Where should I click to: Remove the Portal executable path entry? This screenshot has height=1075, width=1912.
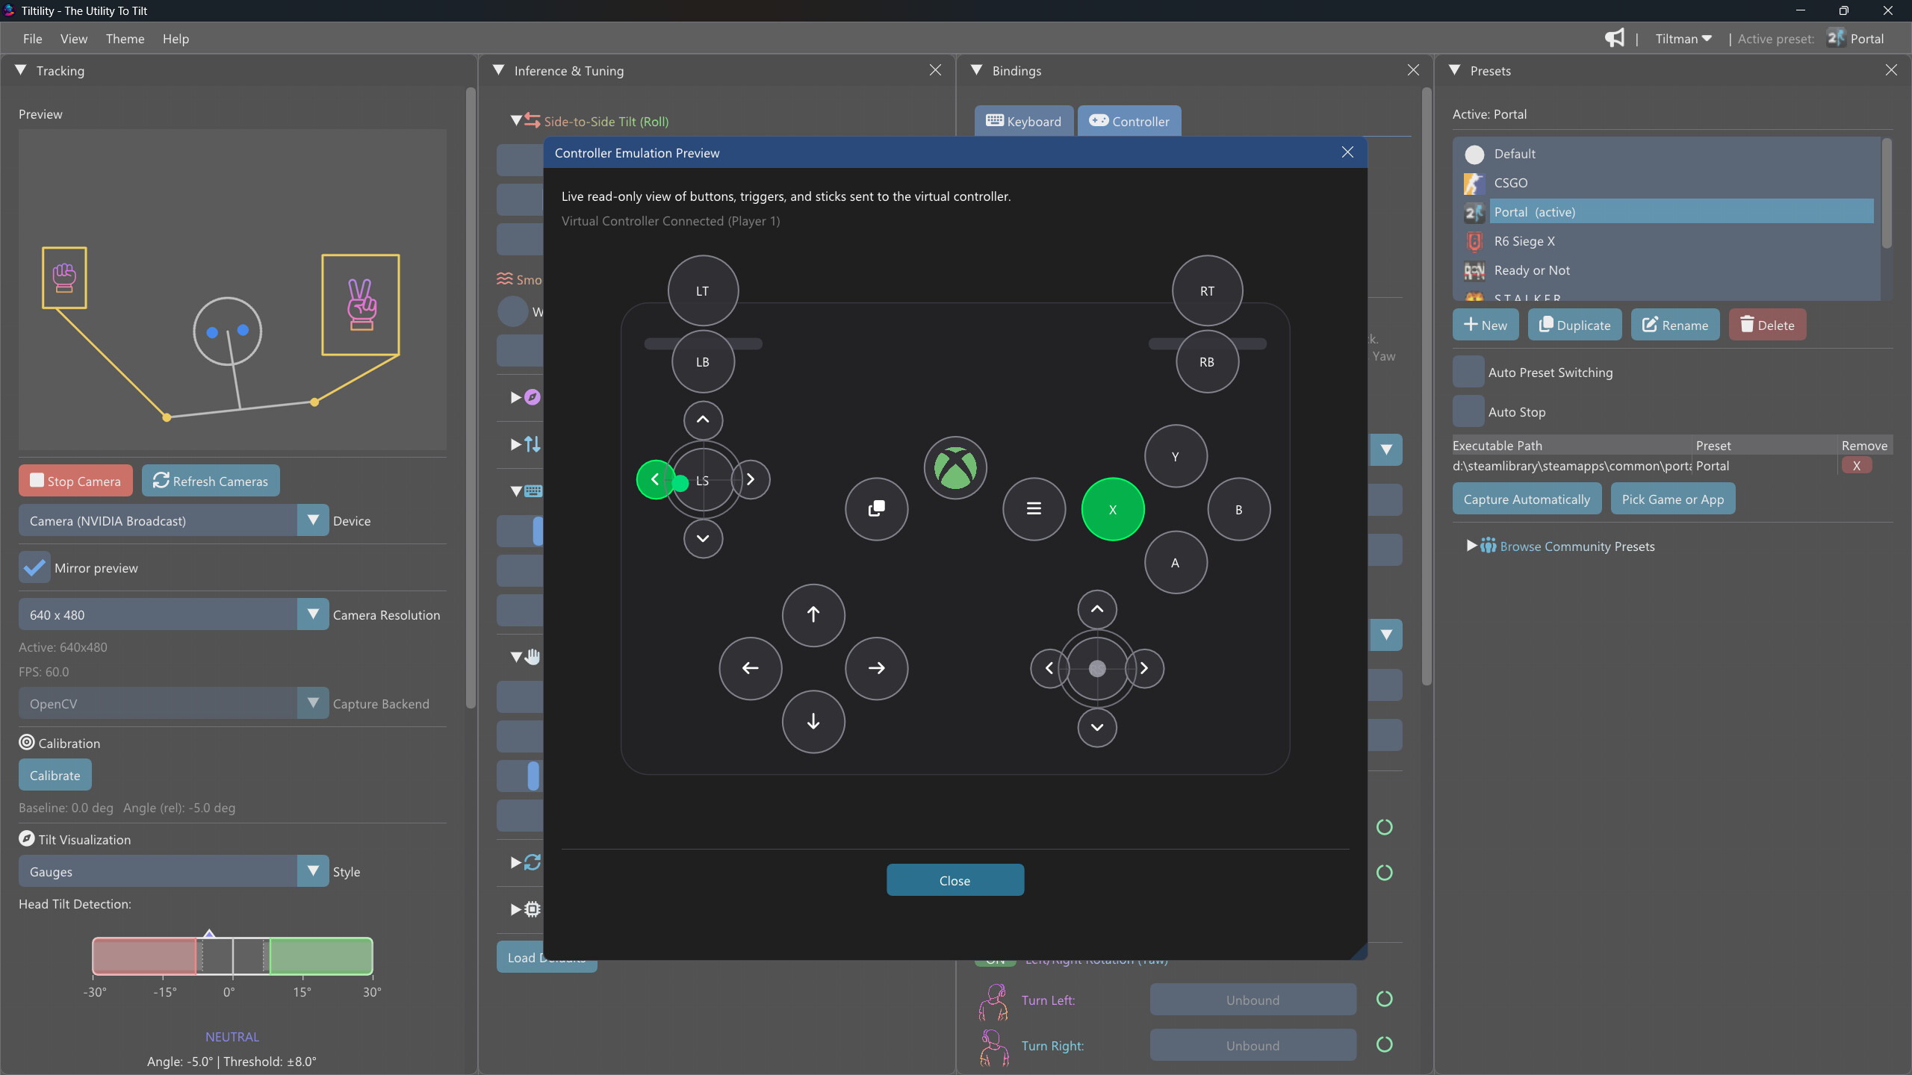(1857, 465)
